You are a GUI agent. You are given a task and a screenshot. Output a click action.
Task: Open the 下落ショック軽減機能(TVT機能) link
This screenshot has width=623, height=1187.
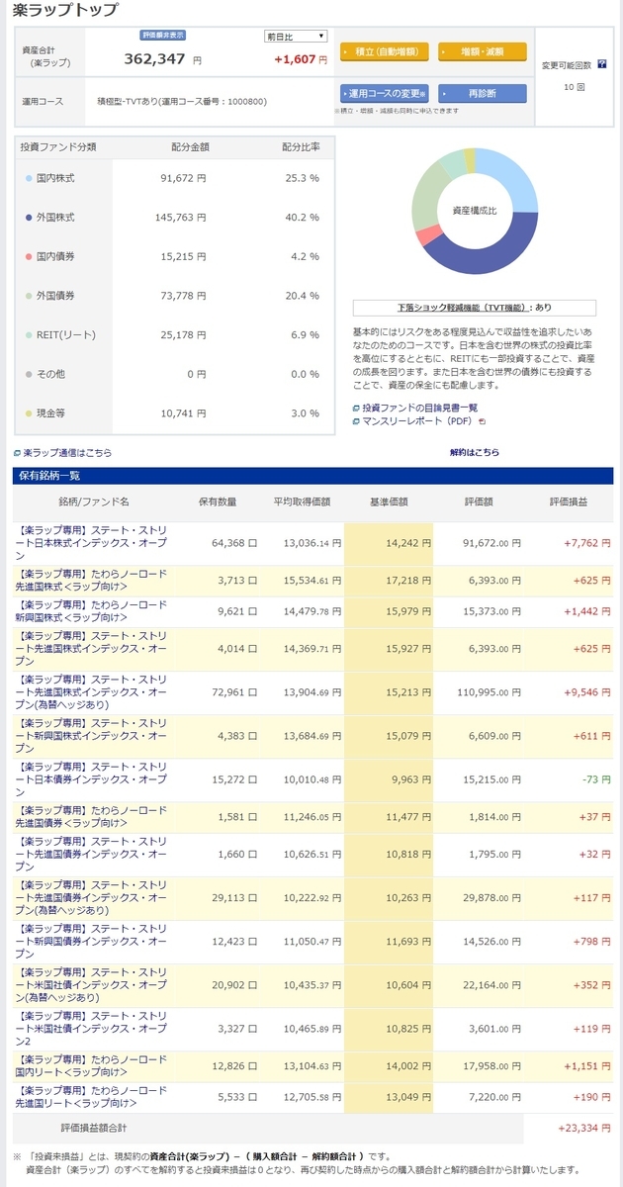461,308
